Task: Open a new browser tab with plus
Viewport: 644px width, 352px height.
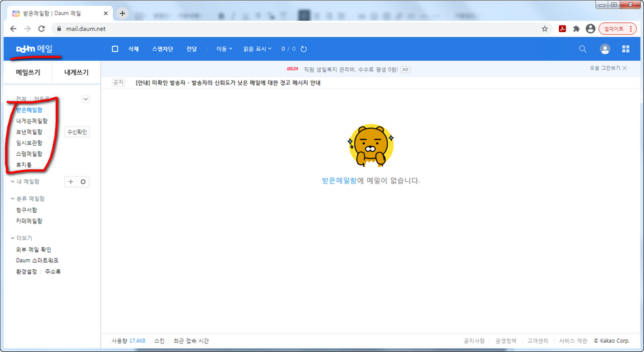Action: 122,13
